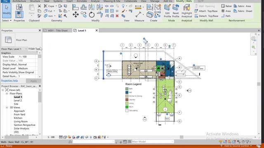Click the Navigation wheel icon in drawing area
This screenshot has height=148, width=264.
(x=253, y=39)
